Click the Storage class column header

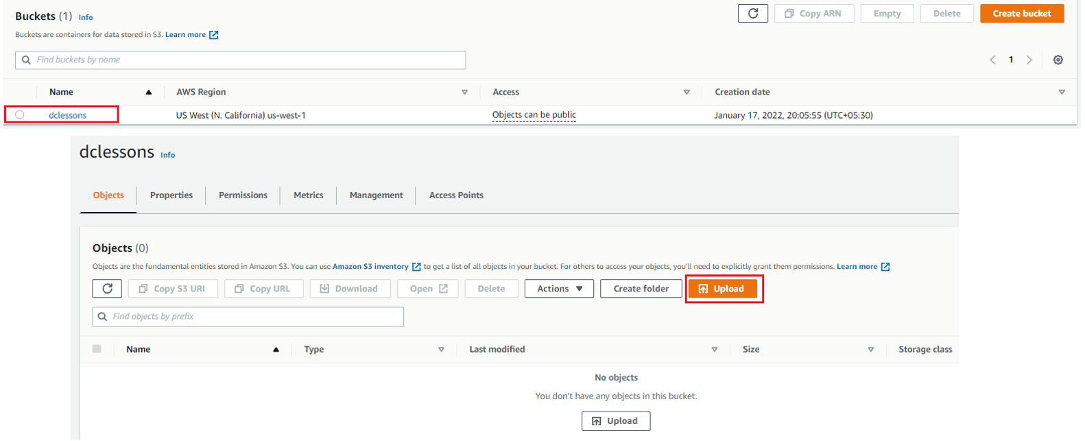coord(925,350)
